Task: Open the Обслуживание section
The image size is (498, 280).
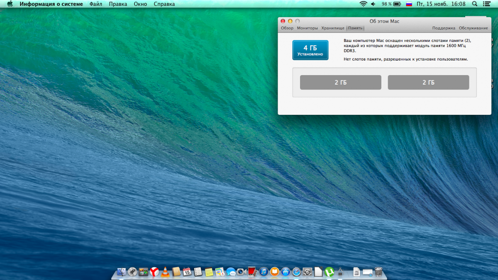Action: point(473,28)
